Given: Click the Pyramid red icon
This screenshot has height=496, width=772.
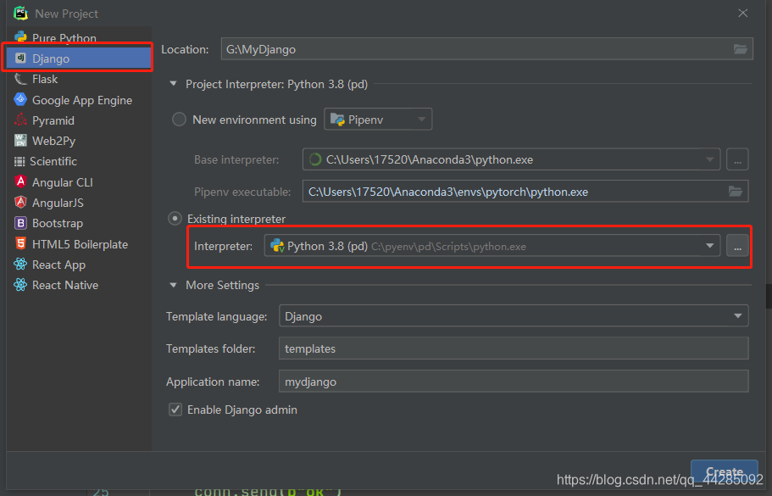Looking at the screenshot, I should click(x=20, y=120).
